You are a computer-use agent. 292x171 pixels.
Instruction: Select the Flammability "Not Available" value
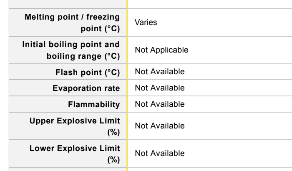(159, 103)
